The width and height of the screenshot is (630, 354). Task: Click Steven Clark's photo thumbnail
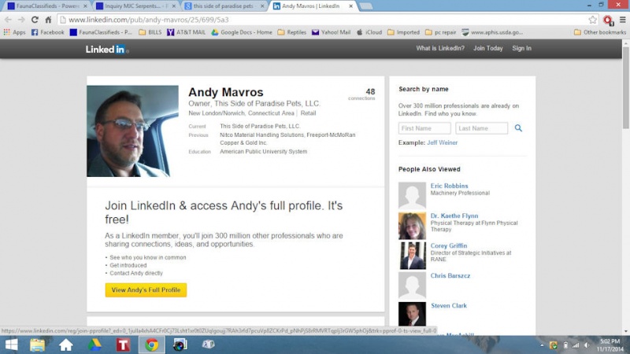tap(412, 314)
